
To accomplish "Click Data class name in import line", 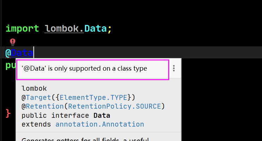I will click(x=96, y=28).
